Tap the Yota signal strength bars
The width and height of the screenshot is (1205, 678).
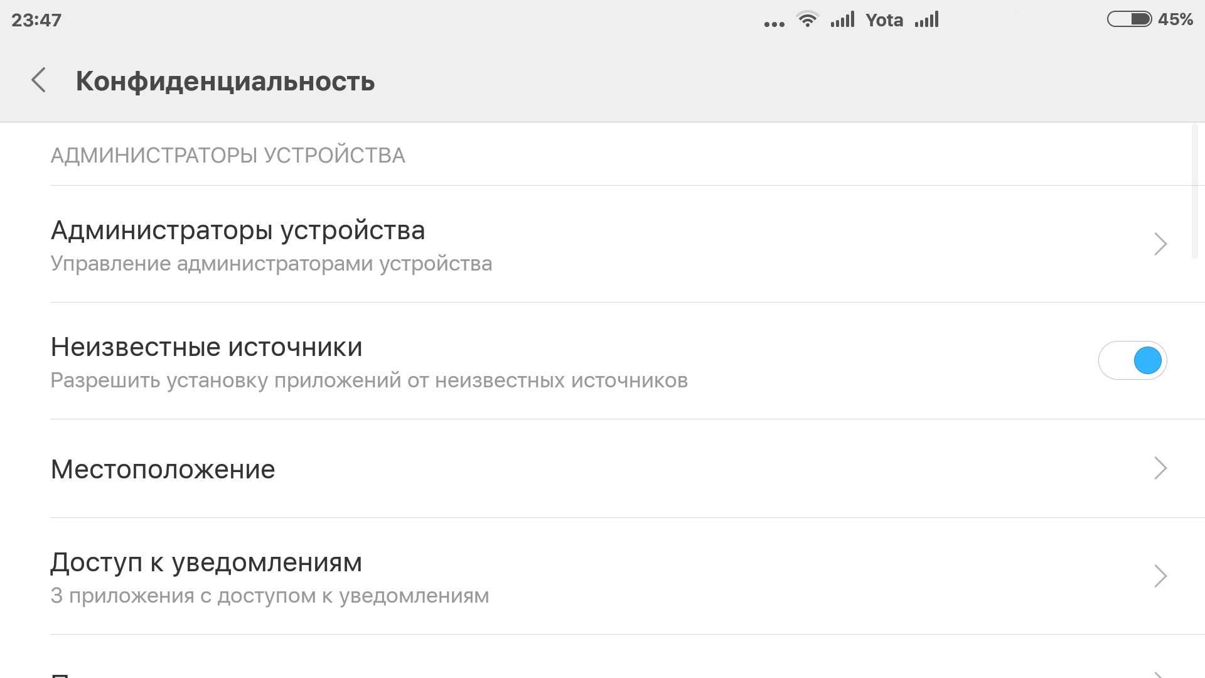click(x=926, y=20)
